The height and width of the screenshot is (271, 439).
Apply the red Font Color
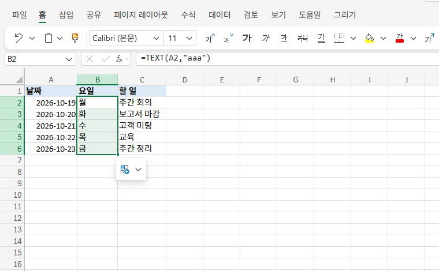coord(400,38)
